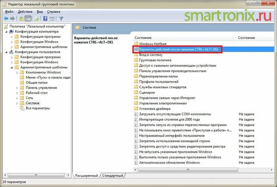
Task: Select Все параметры in the tree
Action: click(38, 108)
